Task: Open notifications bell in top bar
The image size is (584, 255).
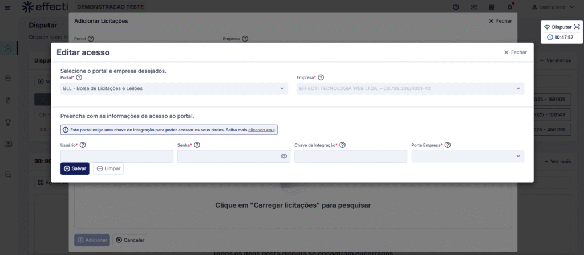Action: coord(509,7)
